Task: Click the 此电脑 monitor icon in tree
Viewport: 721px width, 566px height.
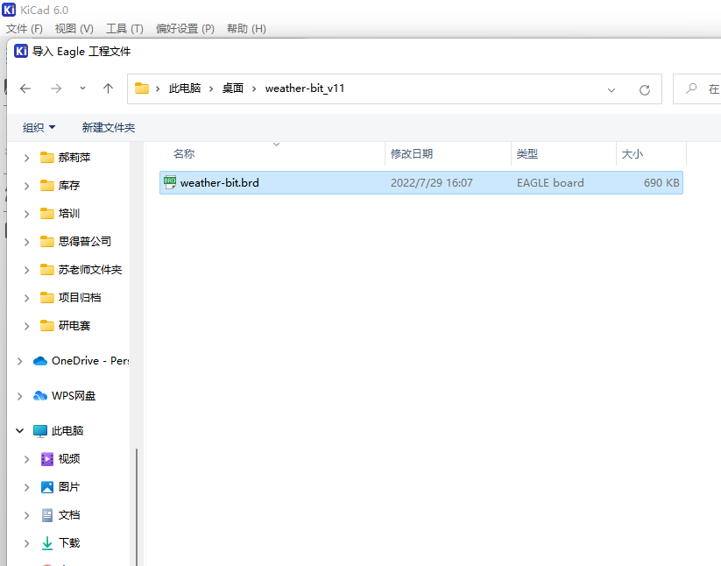Action: tap(40, 431)
